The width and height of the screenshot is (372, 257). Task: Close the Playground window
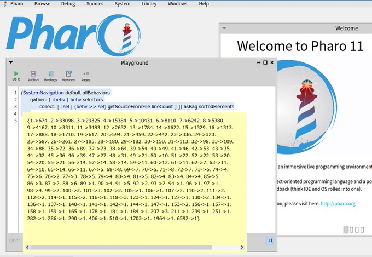click(x=272, y=62)
